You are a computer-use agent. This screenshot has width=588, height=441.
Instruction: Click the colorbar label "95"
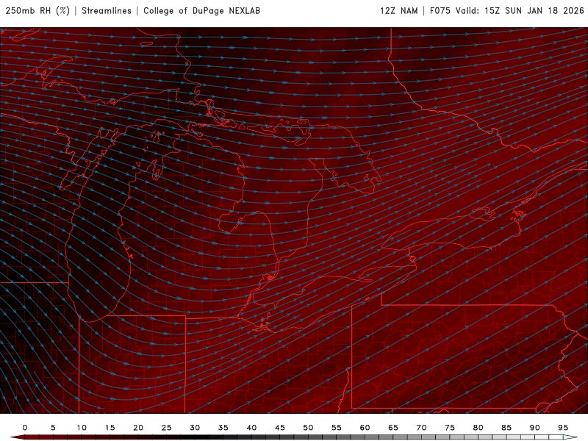pyautogui.click(x=563, y=428)
